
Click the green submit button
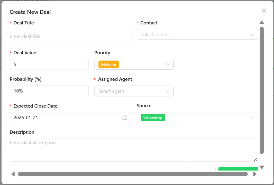(x=238, y=169)
